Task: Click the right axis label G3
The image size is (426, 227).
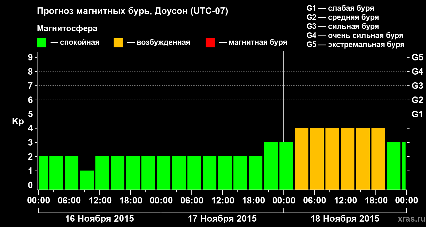Action: [417, 86]
